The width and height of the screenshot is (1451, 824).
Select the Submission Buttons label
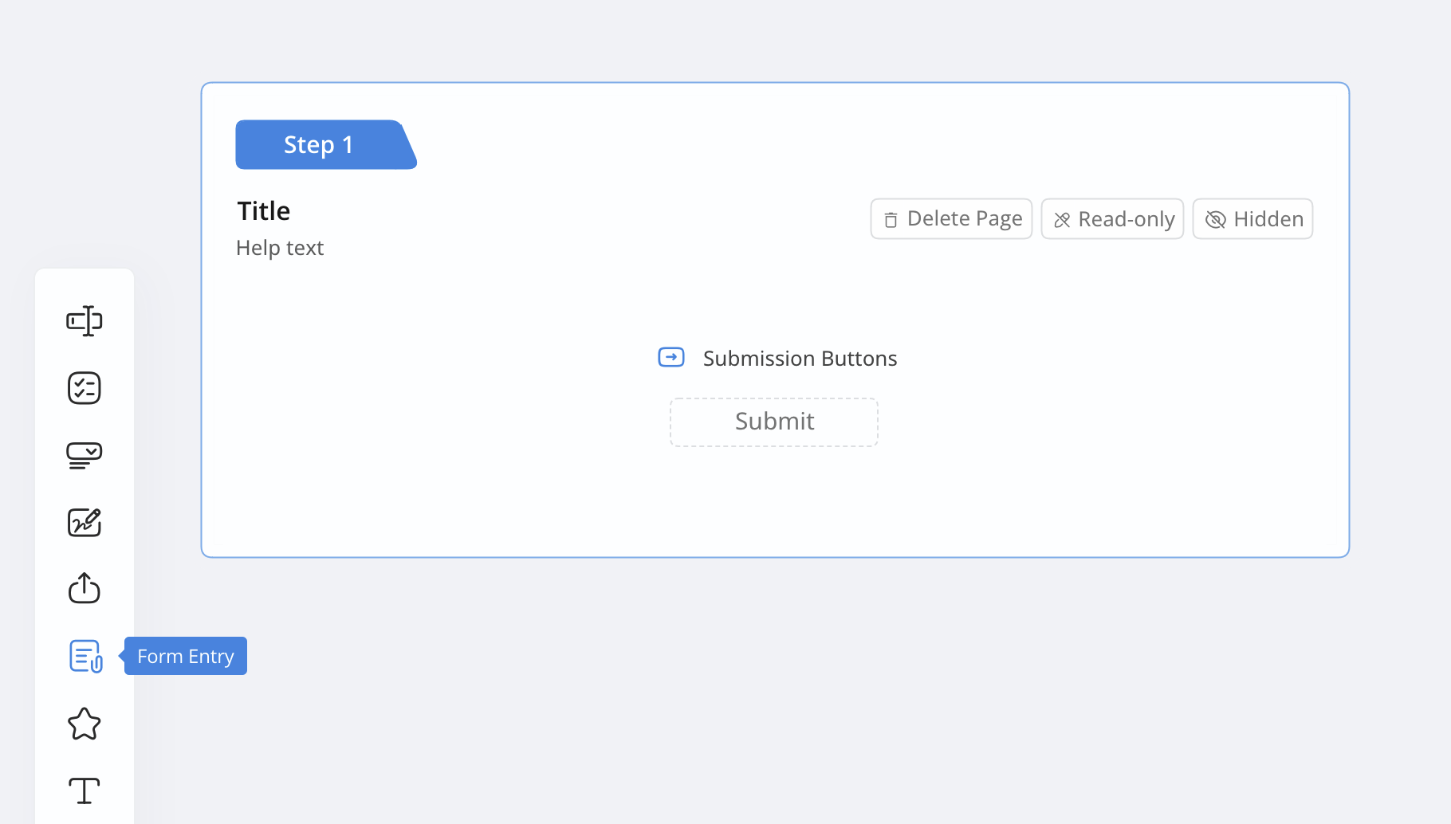(x=800, y=359)
